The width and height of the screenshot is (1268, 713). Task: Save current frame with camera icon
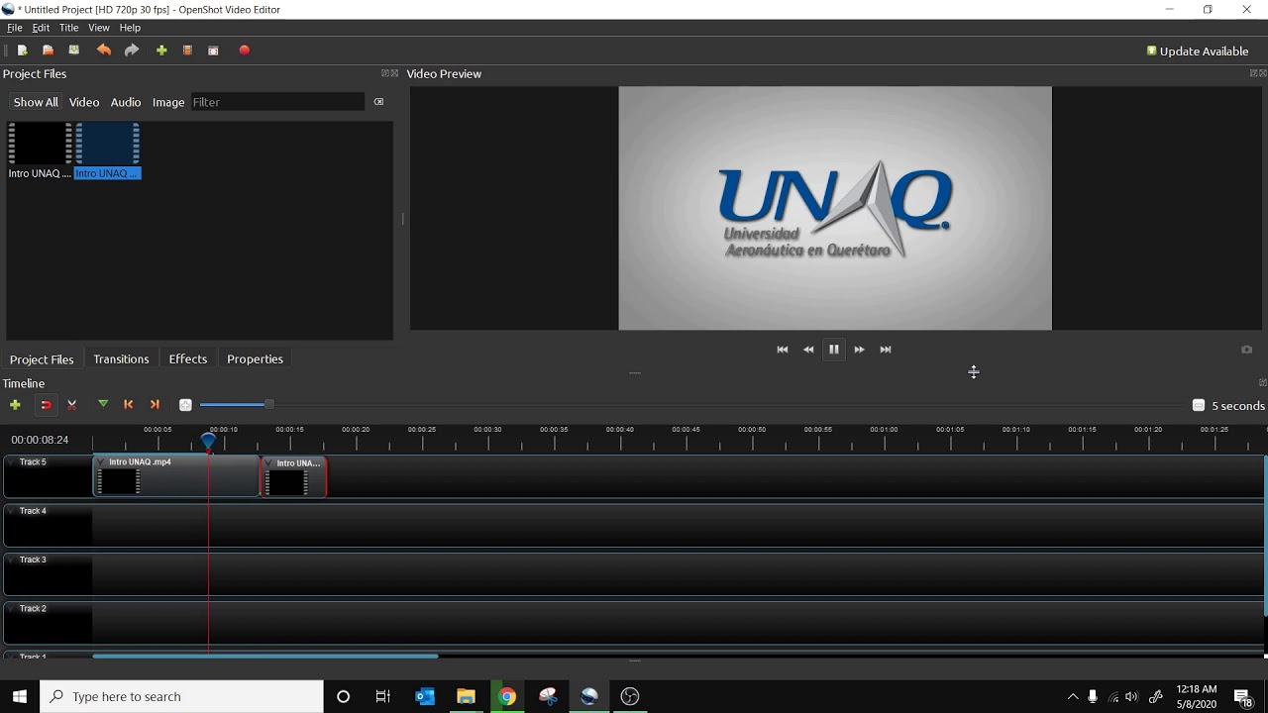[x=1246, y=350]
